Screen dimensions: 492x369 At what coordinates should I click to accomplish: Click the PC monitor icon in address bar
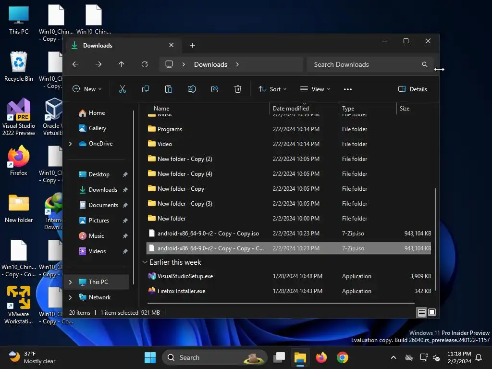pyautogui.click(x=169, y=64)
